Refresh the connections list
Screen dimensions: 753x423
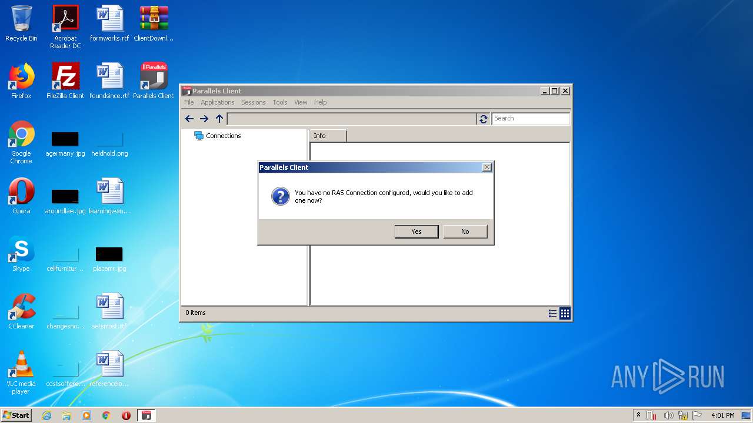coord(484,119)
